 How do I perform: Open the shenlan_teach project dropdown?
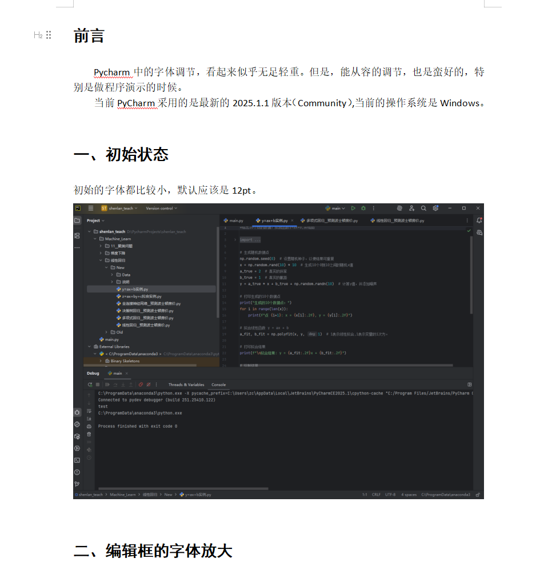(119, 208)
